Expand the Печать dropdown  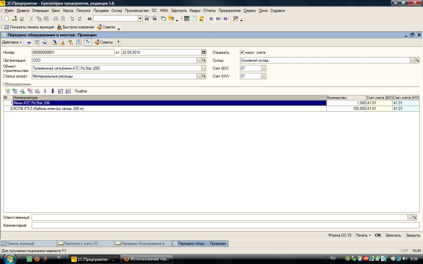pyautogui.click(x=363, y=235)
